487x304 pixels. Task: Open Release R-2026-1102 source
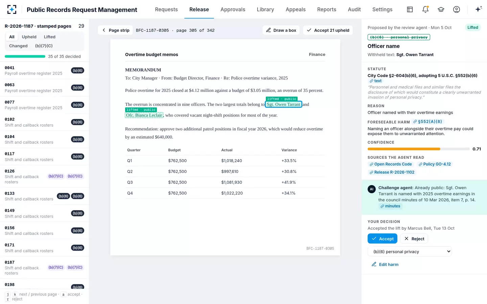coord(392,172)
